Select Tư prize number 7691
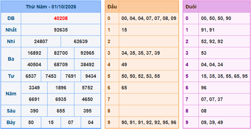Viewport: 251px width, 129px height. [71, 76]
